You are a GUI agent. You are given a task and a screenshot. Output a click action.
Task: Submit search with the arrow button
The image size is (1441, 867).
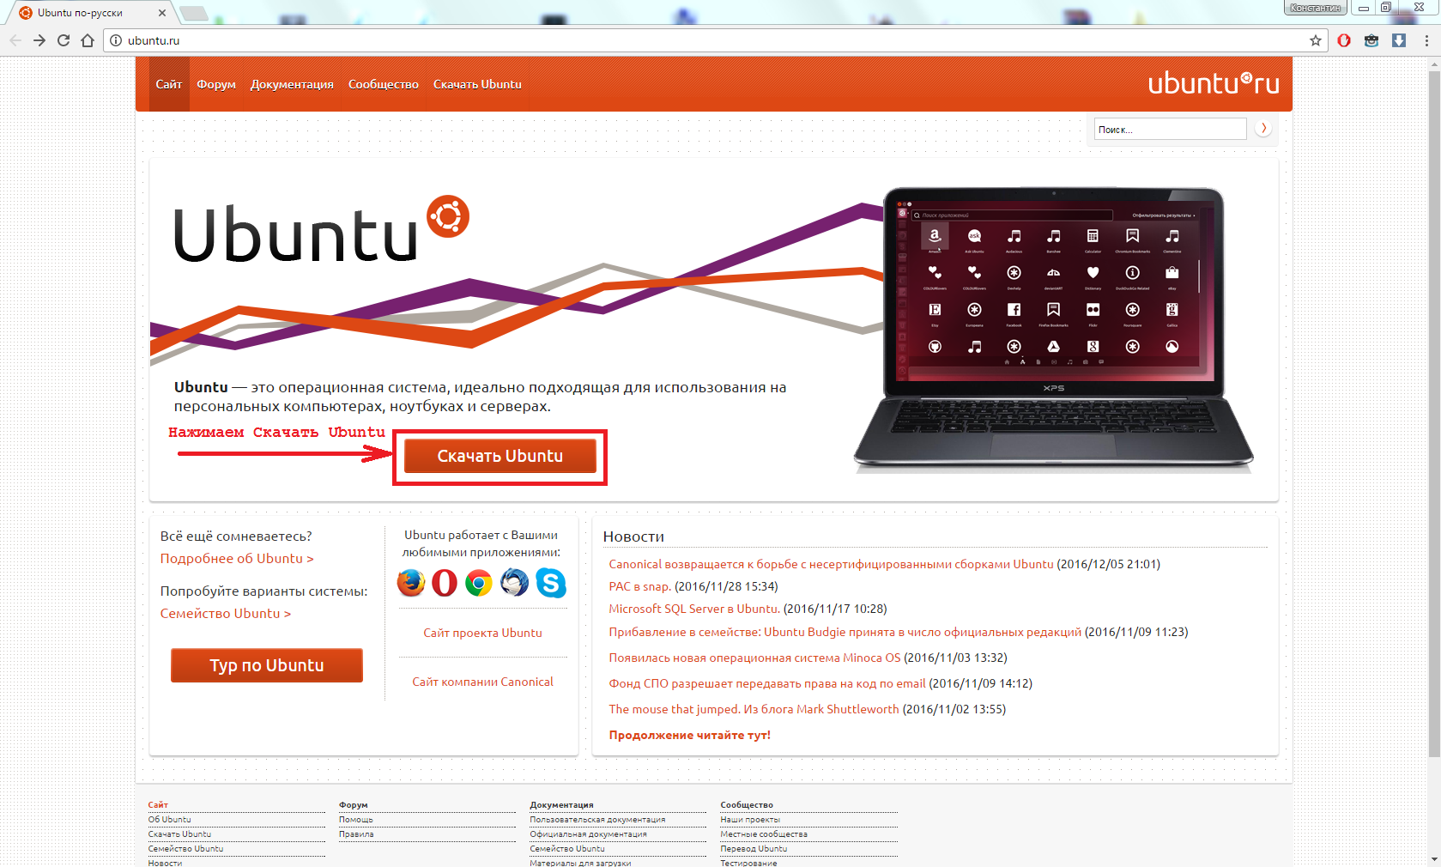(x=1263, y=128)
